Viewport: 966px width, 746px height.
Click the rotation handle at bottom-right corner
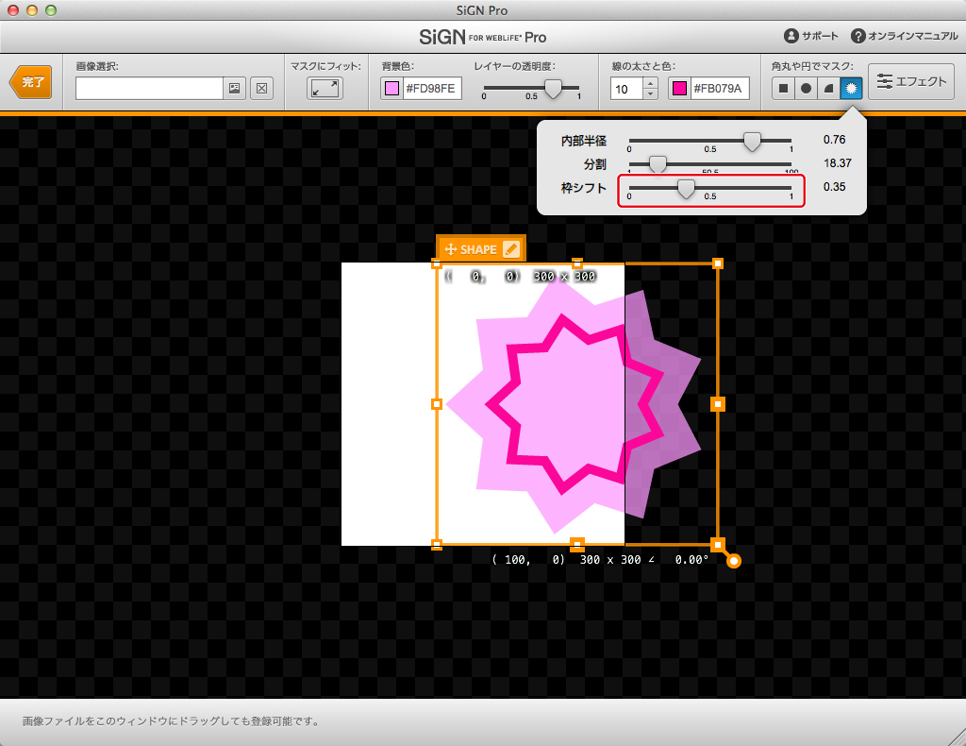coord(733,560)
